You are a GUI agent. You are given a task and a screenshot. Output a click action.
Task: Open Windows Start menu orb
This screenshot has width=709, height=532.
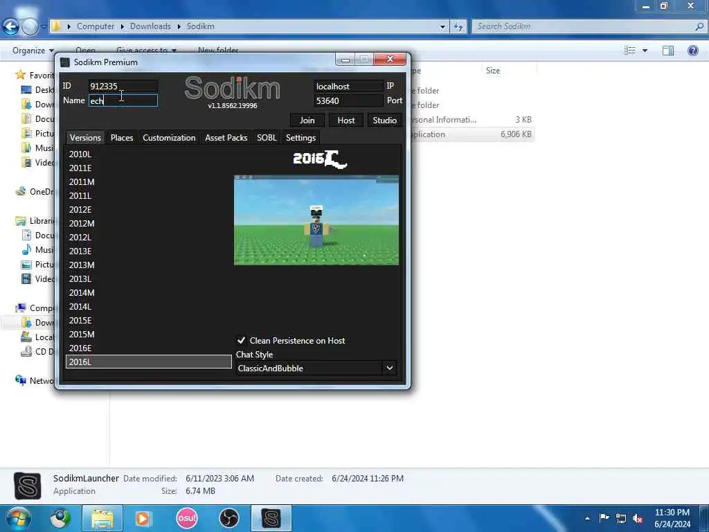click(x=17, y=518)
